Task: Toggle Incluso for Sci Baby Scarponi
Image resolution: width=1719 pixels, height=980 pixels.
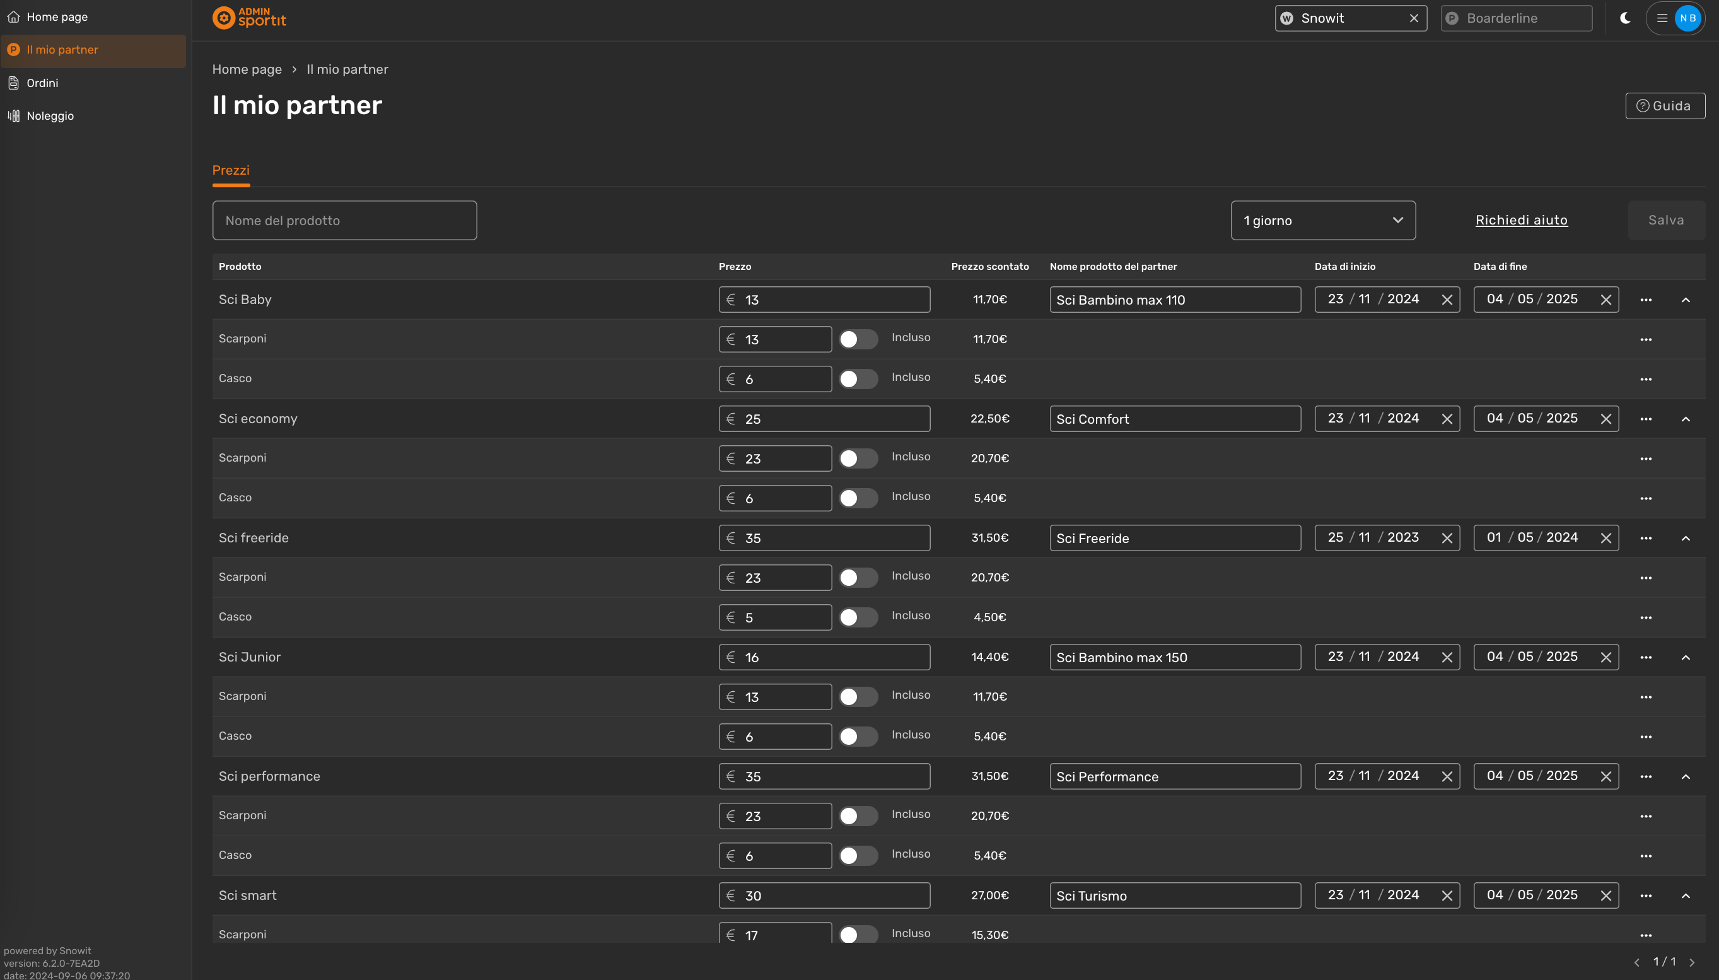Action: [x=858, y=339]
